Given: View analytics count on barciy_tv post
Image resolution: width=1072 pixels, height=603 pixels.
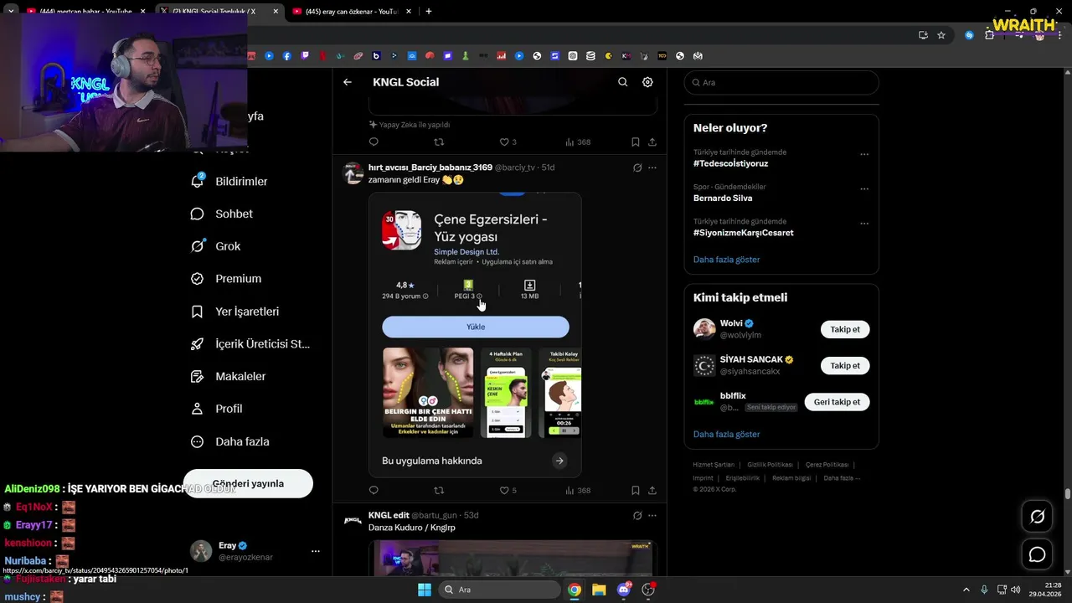Looking at the screenshot, I should click(x=578, y=490).
